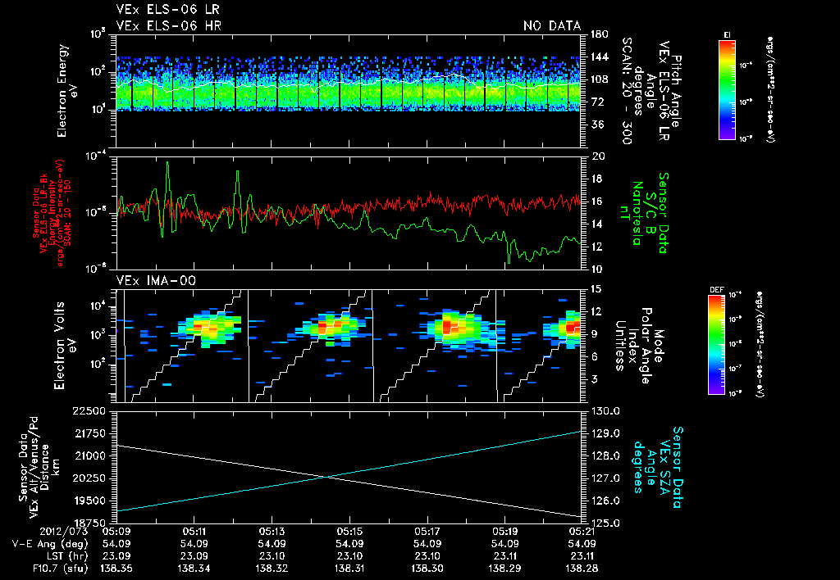Image resolution: width=840 pixels, height=580 pixels.
Task: Click the '15' polar angle axis tick
Action: 596,289
